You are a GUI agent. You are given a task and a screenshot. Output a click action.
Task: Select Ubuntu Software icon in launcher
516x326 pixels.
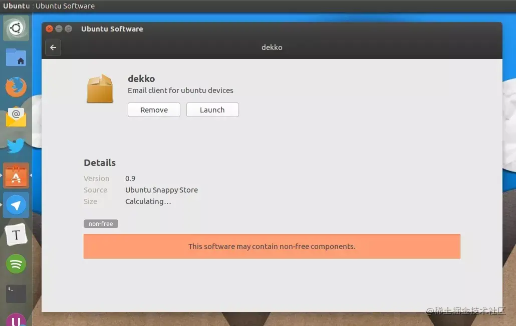point(16,175)
